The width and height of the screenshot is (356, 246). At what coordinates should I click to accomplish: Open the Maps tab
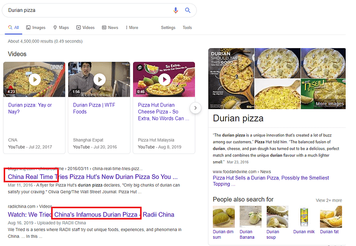point(61,27)
